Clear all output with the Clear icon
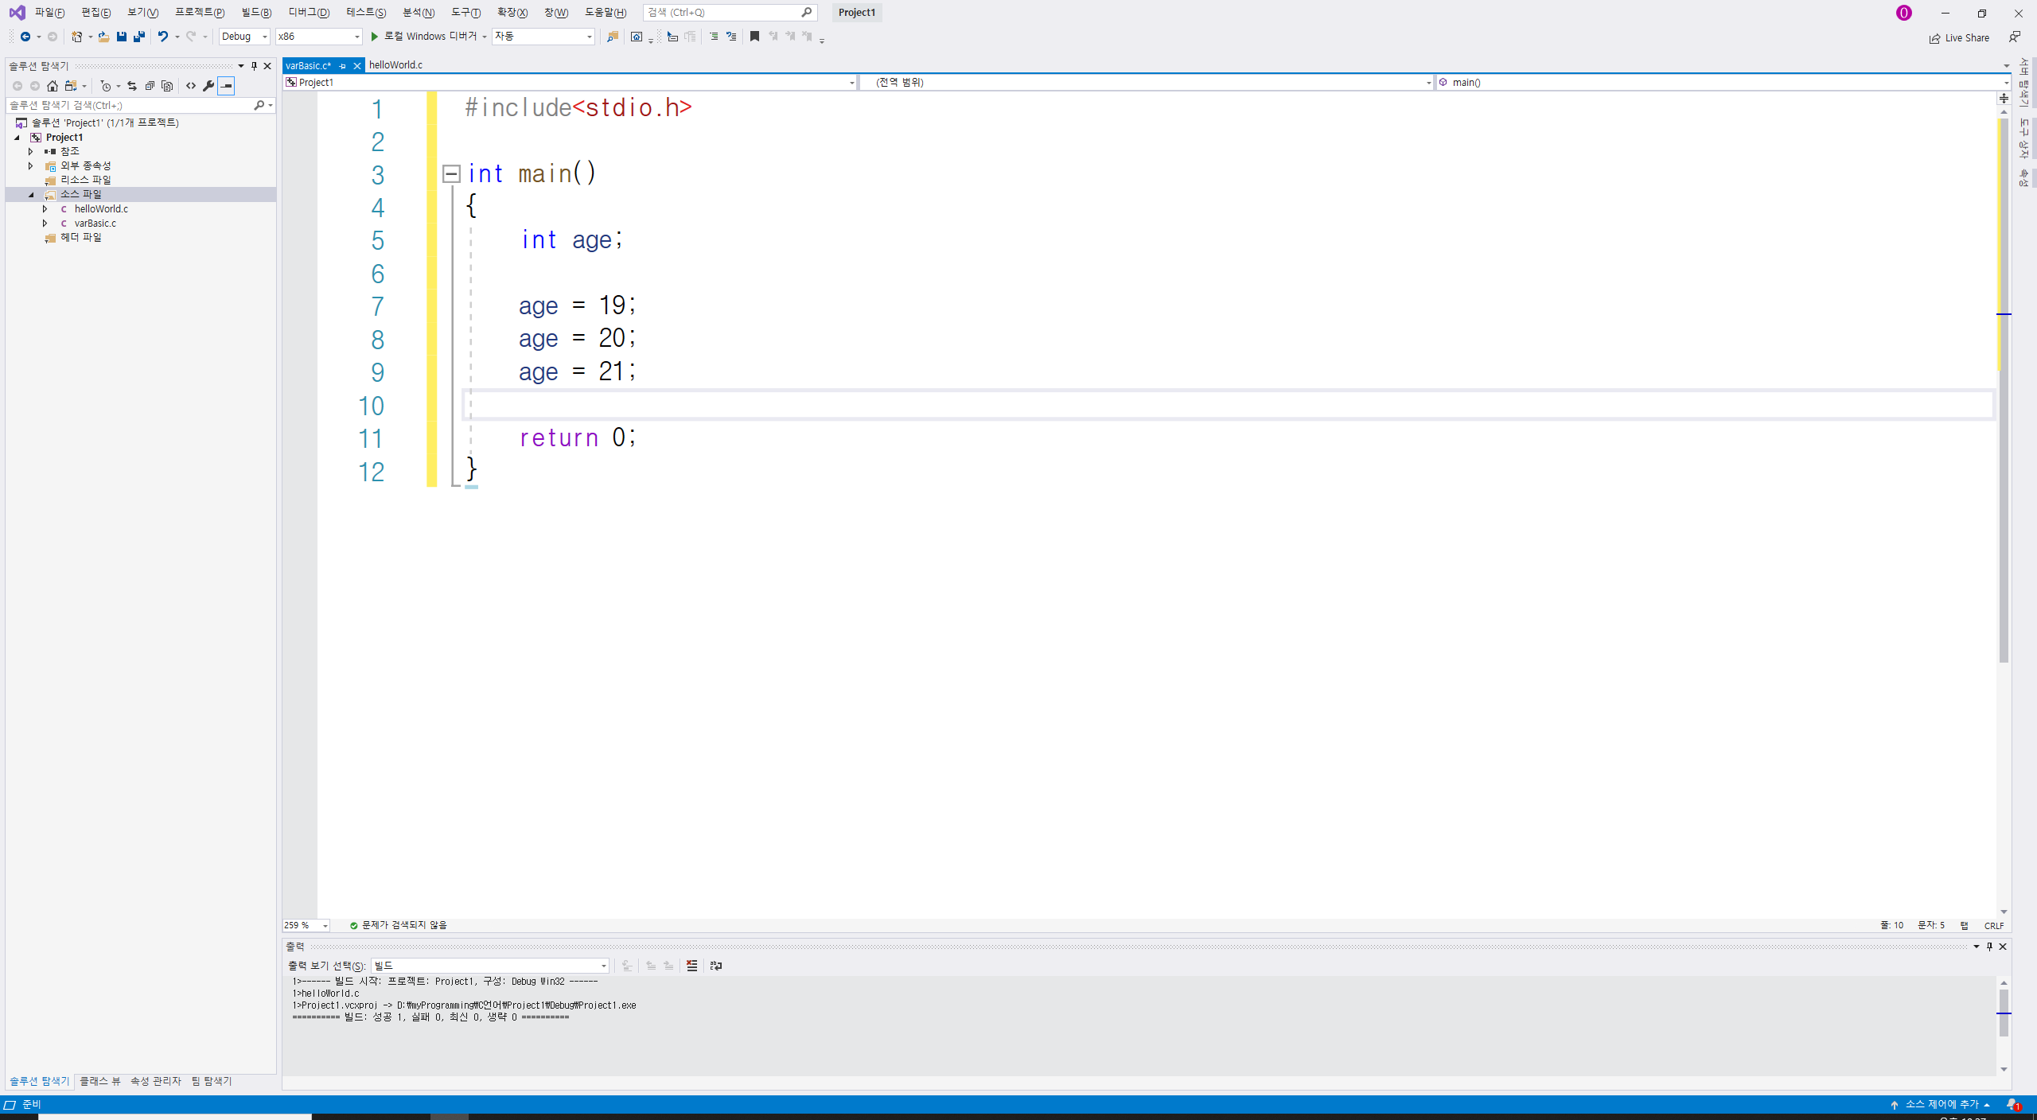 691,966
